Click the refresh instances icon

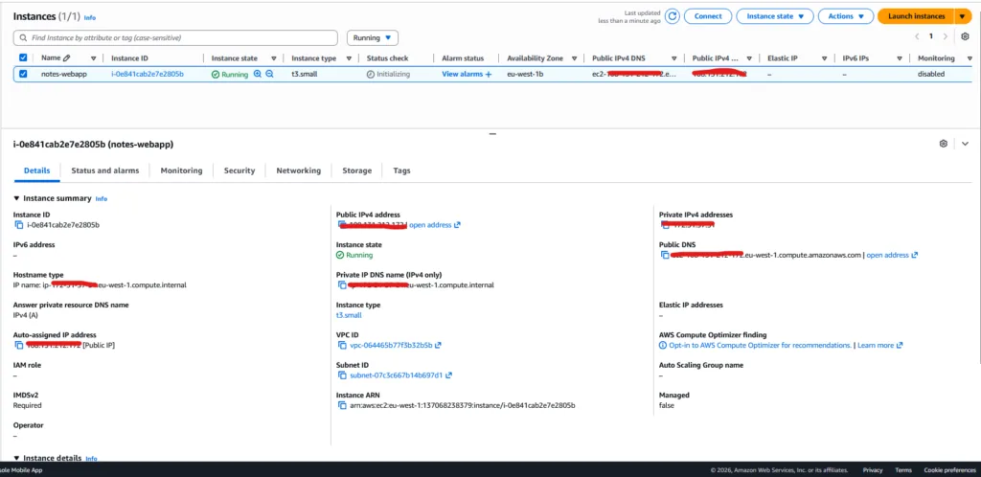pyautogui.click(x=673, y=16)
